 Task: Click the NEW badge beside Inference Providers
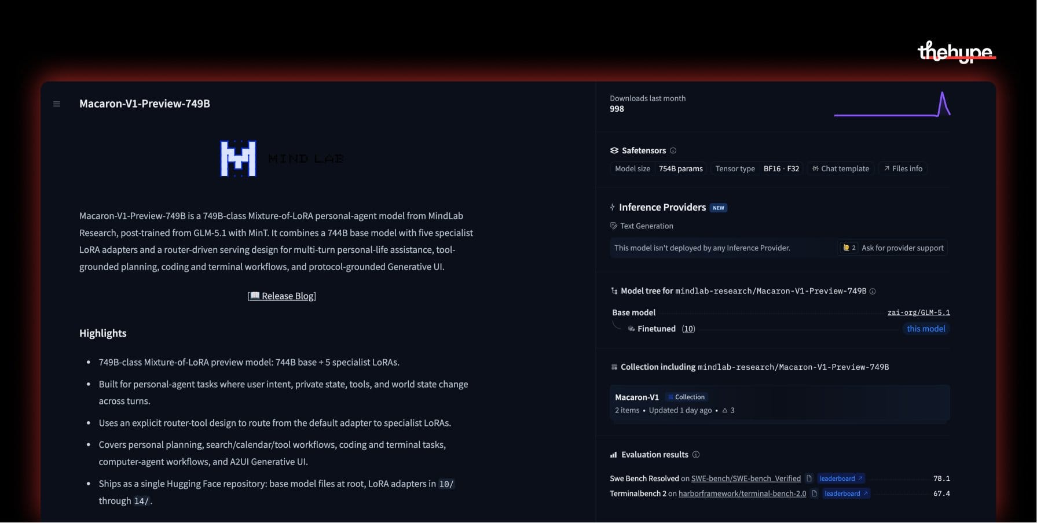(719, 208)
